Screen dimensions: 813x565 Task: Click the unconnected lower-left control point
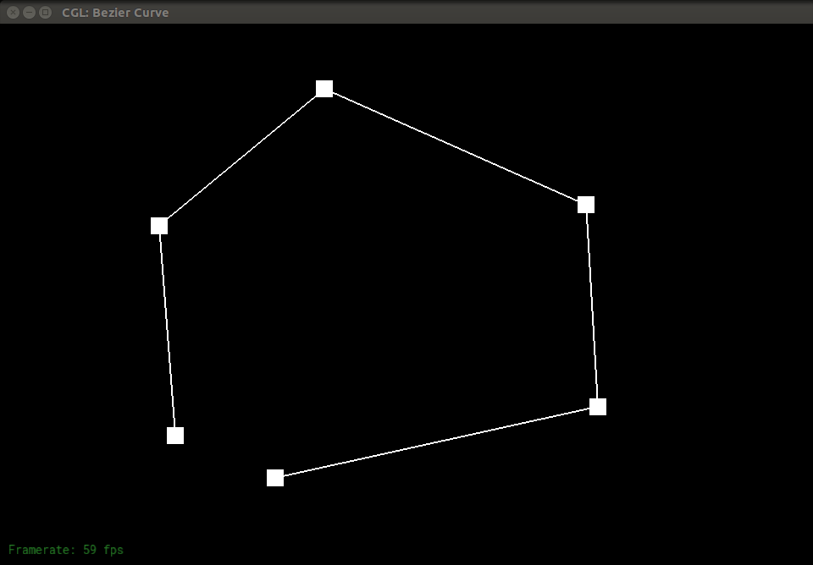175,436
